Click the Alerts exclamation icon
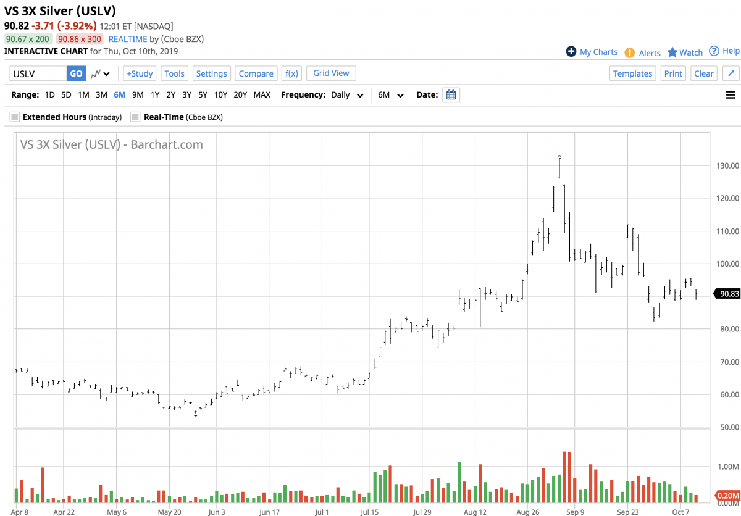Image resolution: width=741 pixels, height=516 pixels. click(630, 53)
